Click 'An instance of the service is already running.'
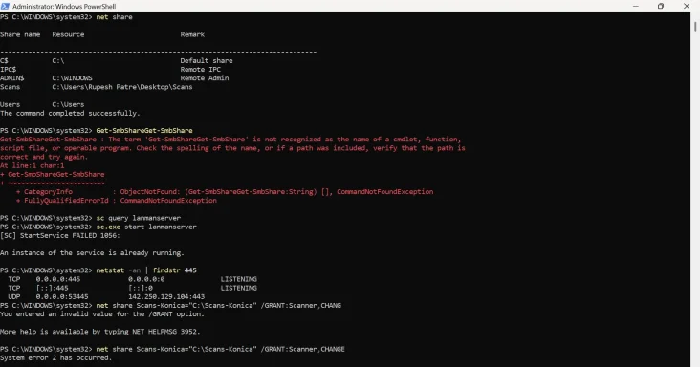Viewport: 700px width, 367px height. 92,253
